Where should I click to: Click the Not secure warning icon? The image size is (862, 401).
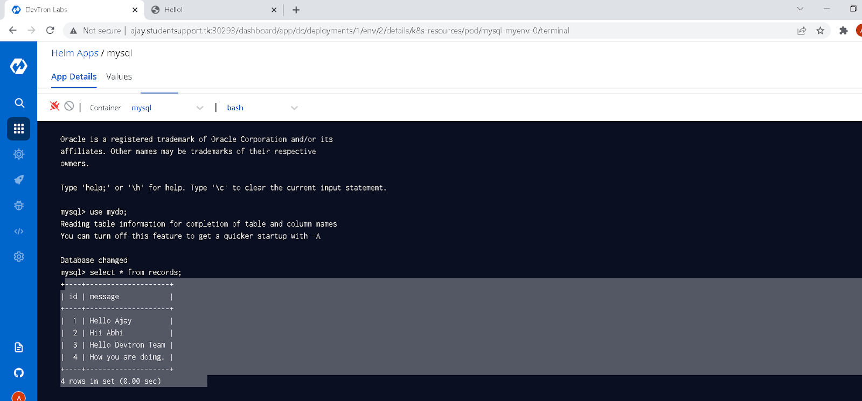(73, 31)
